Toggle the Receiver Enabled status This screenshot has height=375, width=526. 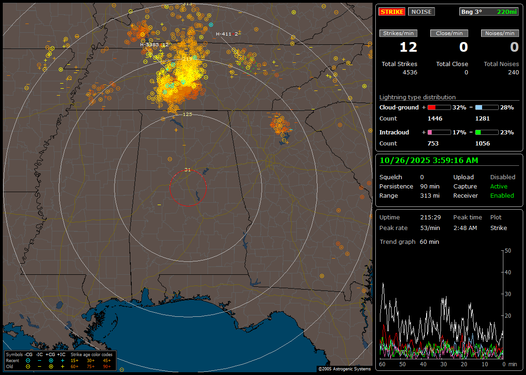[x=502, y=195]
